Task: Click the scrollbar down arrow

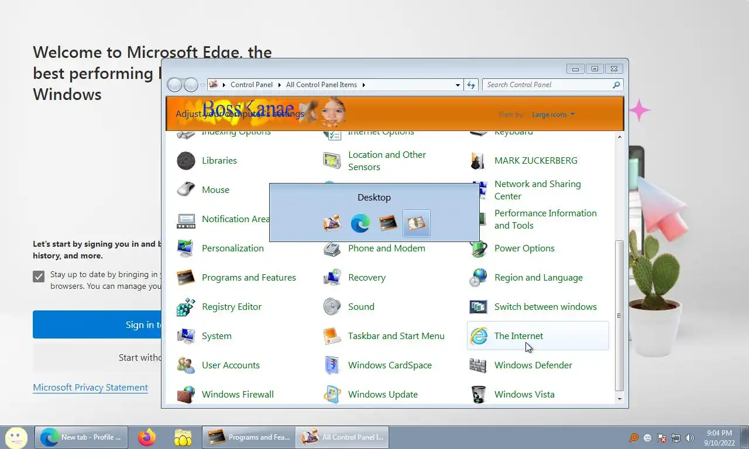Action: click(620, 399)
